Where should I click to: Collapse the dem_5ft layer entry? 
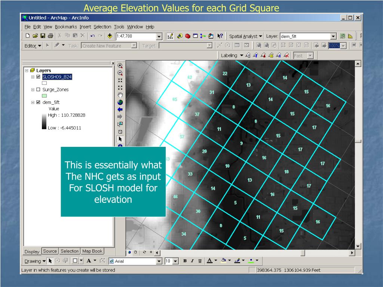click(33, 102)
